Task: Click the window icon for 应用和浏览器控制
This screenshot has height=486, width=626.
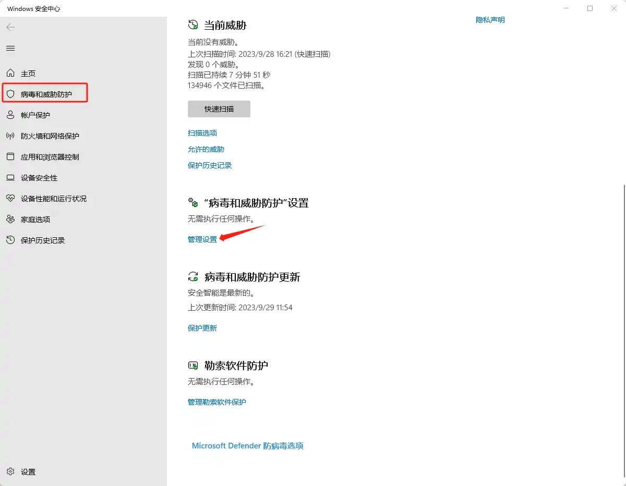Action: click(x=10, y=157)
